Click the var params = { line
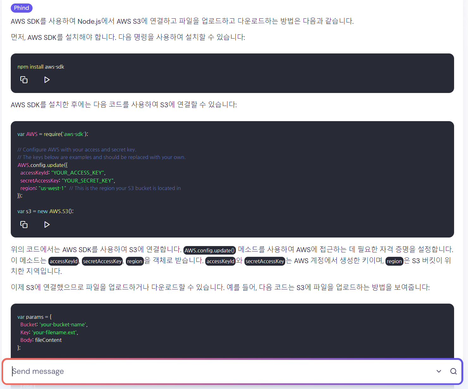Image resolution: width=468 pixels, height=389 pixels. click(x=34, y=317)
